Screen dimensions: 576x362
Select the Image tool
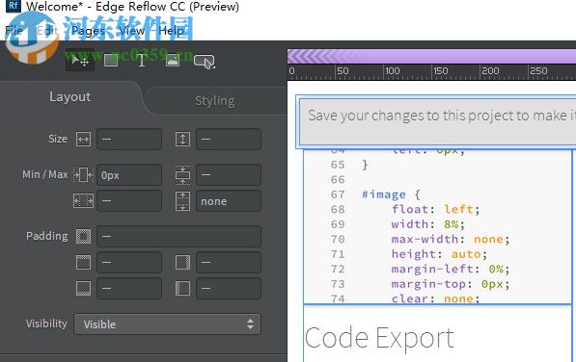point(173,60)
